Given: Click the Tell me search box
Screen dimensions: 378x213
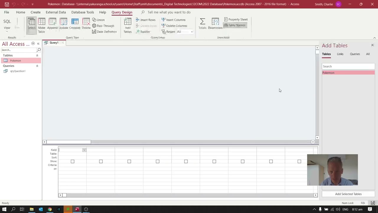Looking at the screenshot, I should pos(169,12).
